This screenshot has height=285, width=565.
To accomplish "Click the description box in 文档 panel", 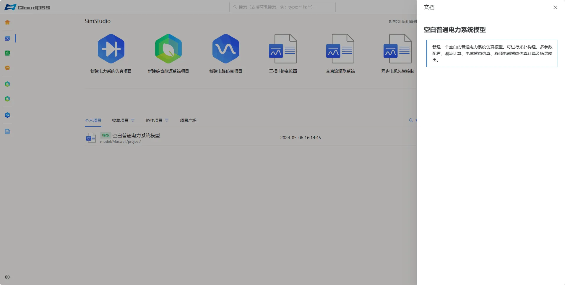I will pyautogui.click(x=492, y=53).
